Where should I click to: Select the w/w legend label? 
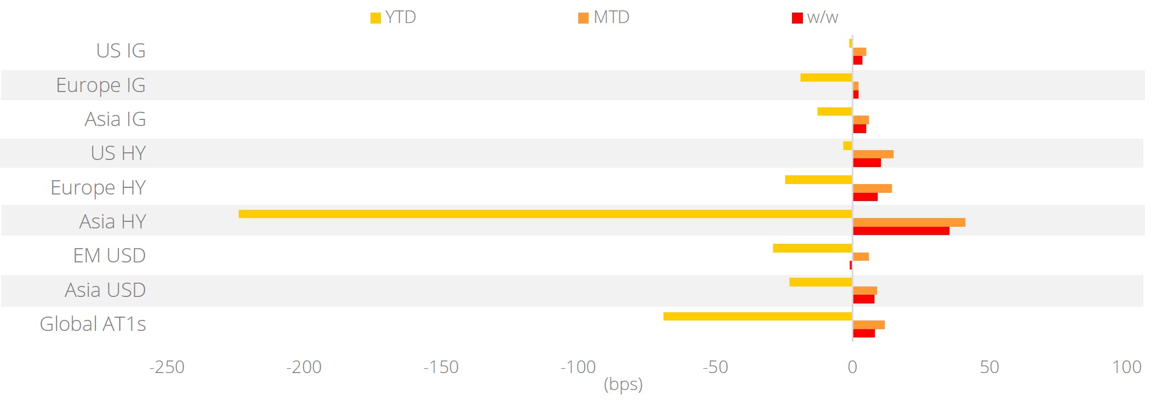click(x=823, y=18)
